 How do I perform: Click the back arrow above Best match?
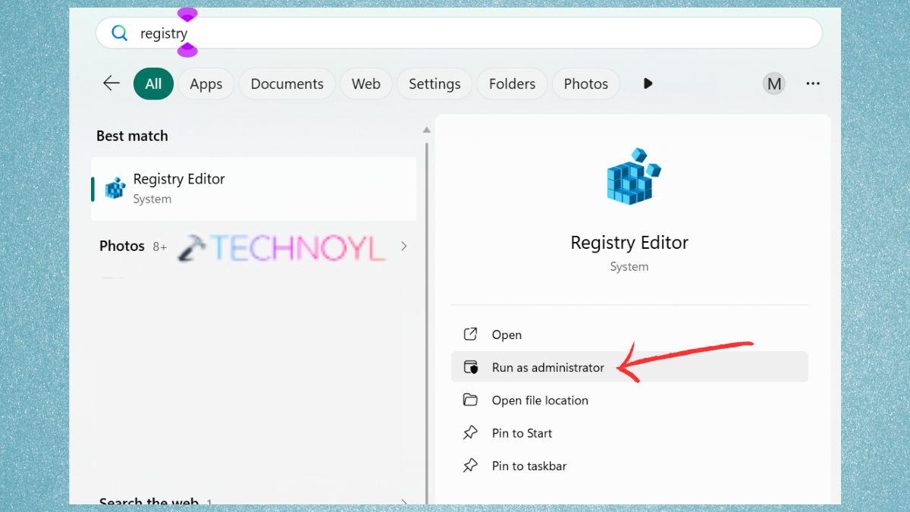[x=111, y=83]
